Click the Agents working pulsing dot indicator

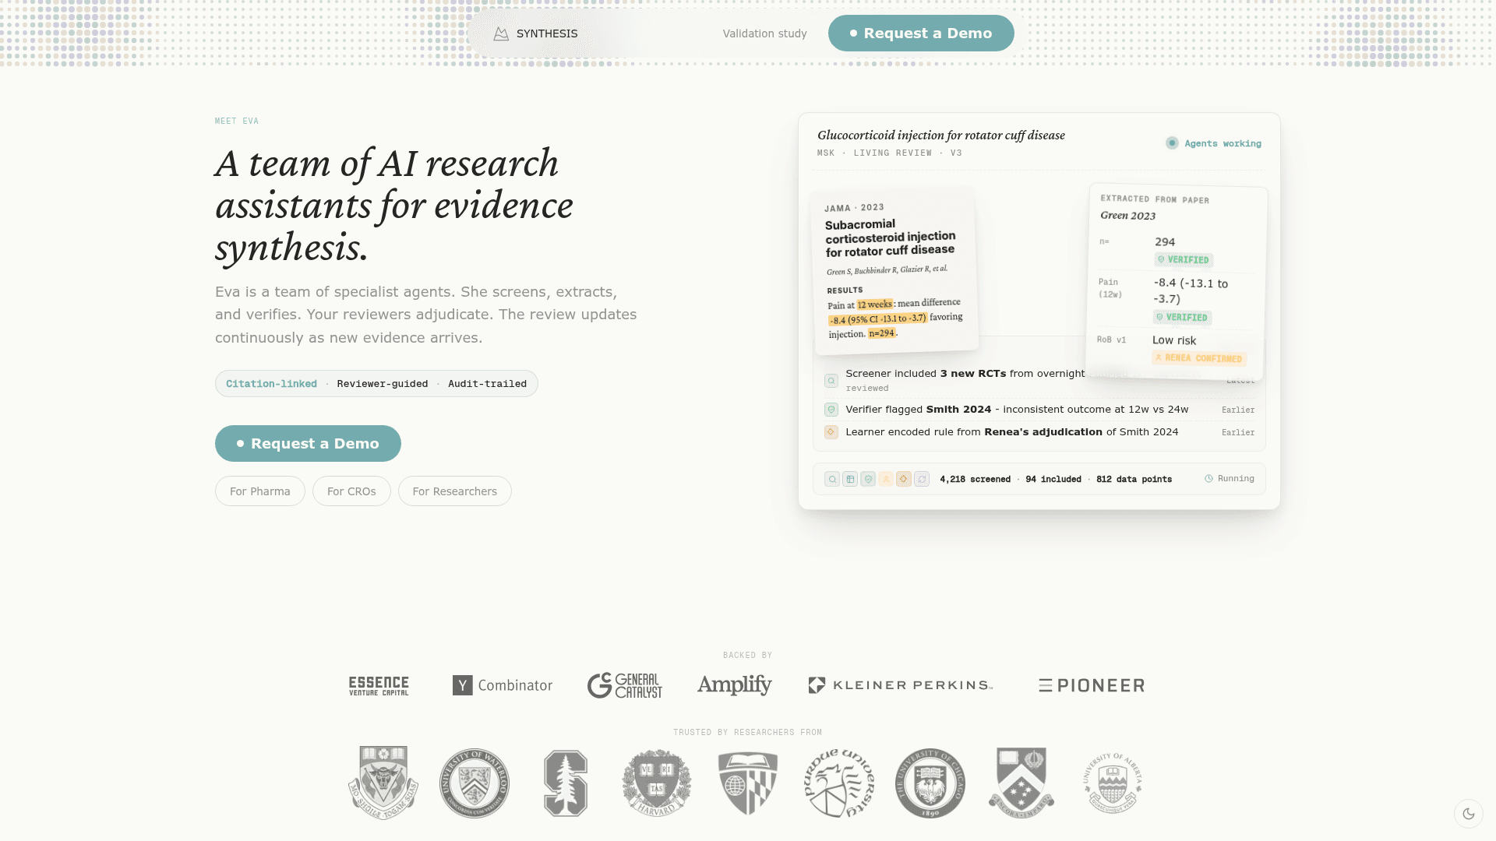point(1172,143)
